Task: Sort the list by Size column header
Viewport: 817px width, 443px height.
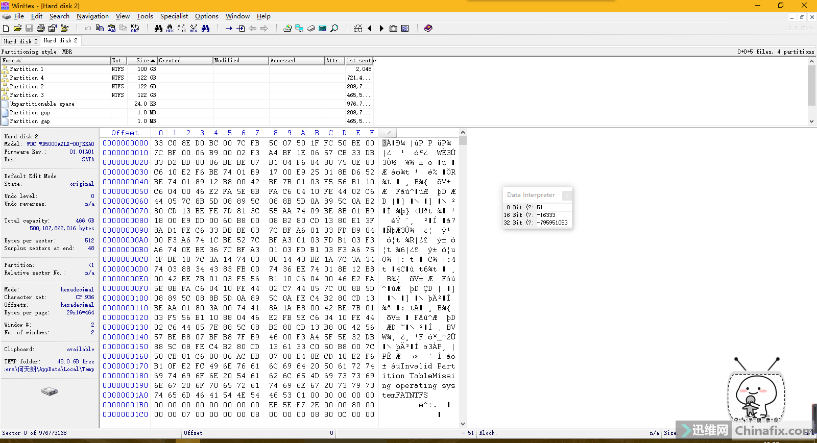Action: pyautogui.click(x=142, y=60)
